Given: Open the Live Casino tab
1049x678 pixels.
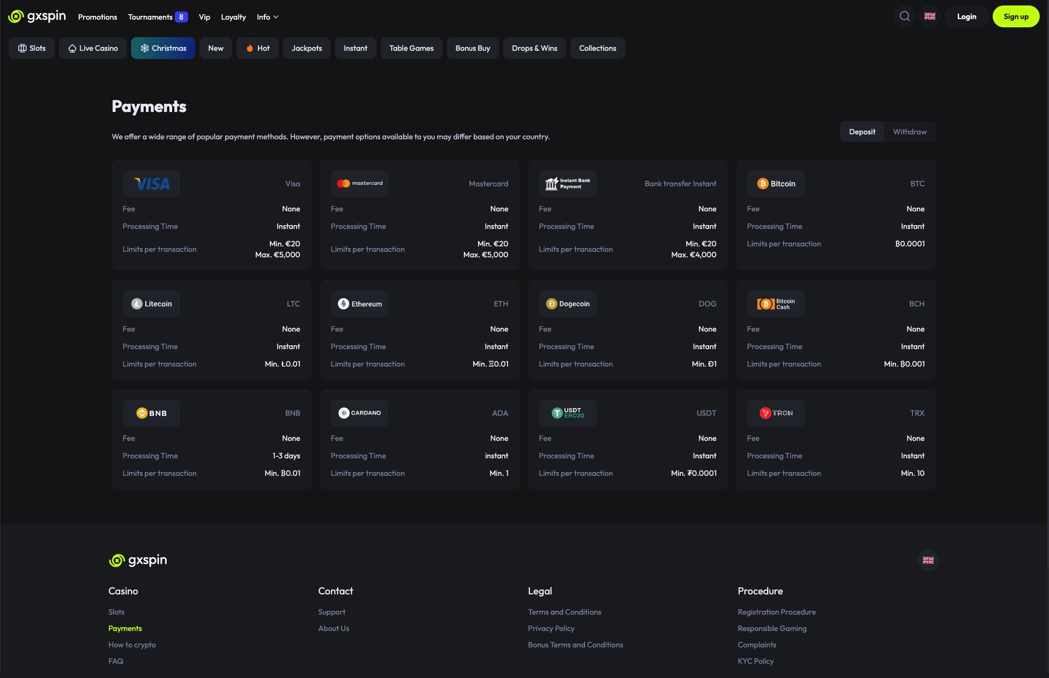Looking at the screenshot, I should coord(92,48).
